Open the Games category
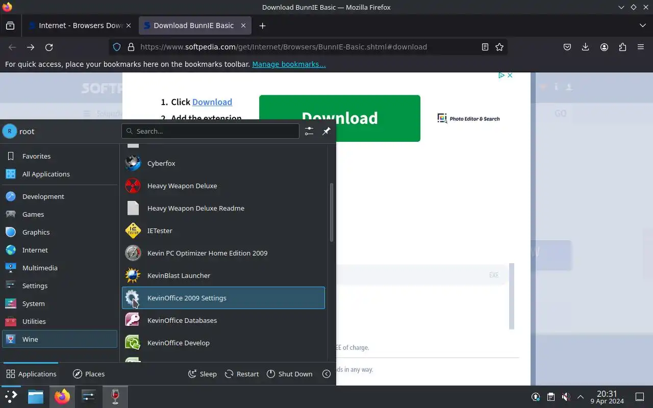The width and height of the screenshot is (653, 408). point(60,214)
